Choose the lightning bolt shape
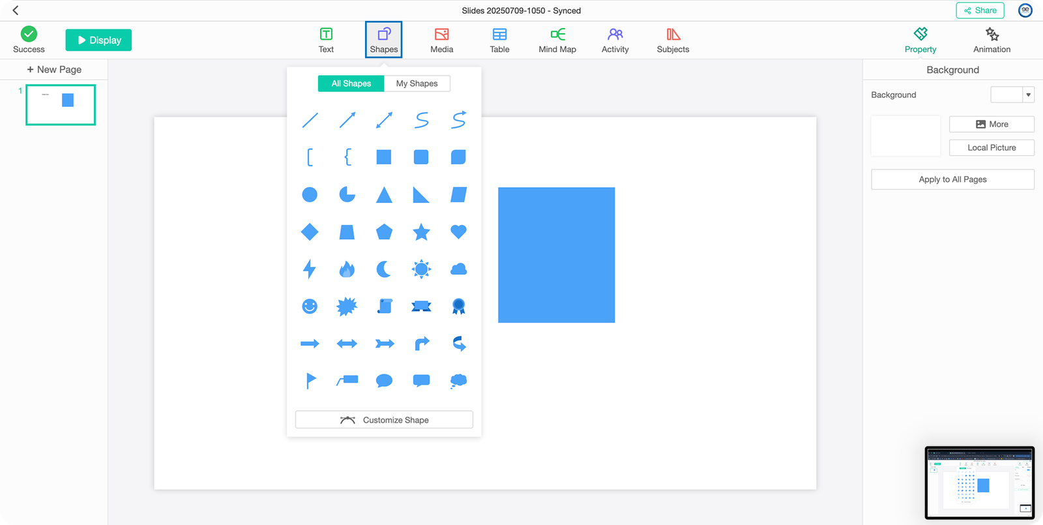The width and height of the screenshot is (1043, 525). (x=310, y=269)
